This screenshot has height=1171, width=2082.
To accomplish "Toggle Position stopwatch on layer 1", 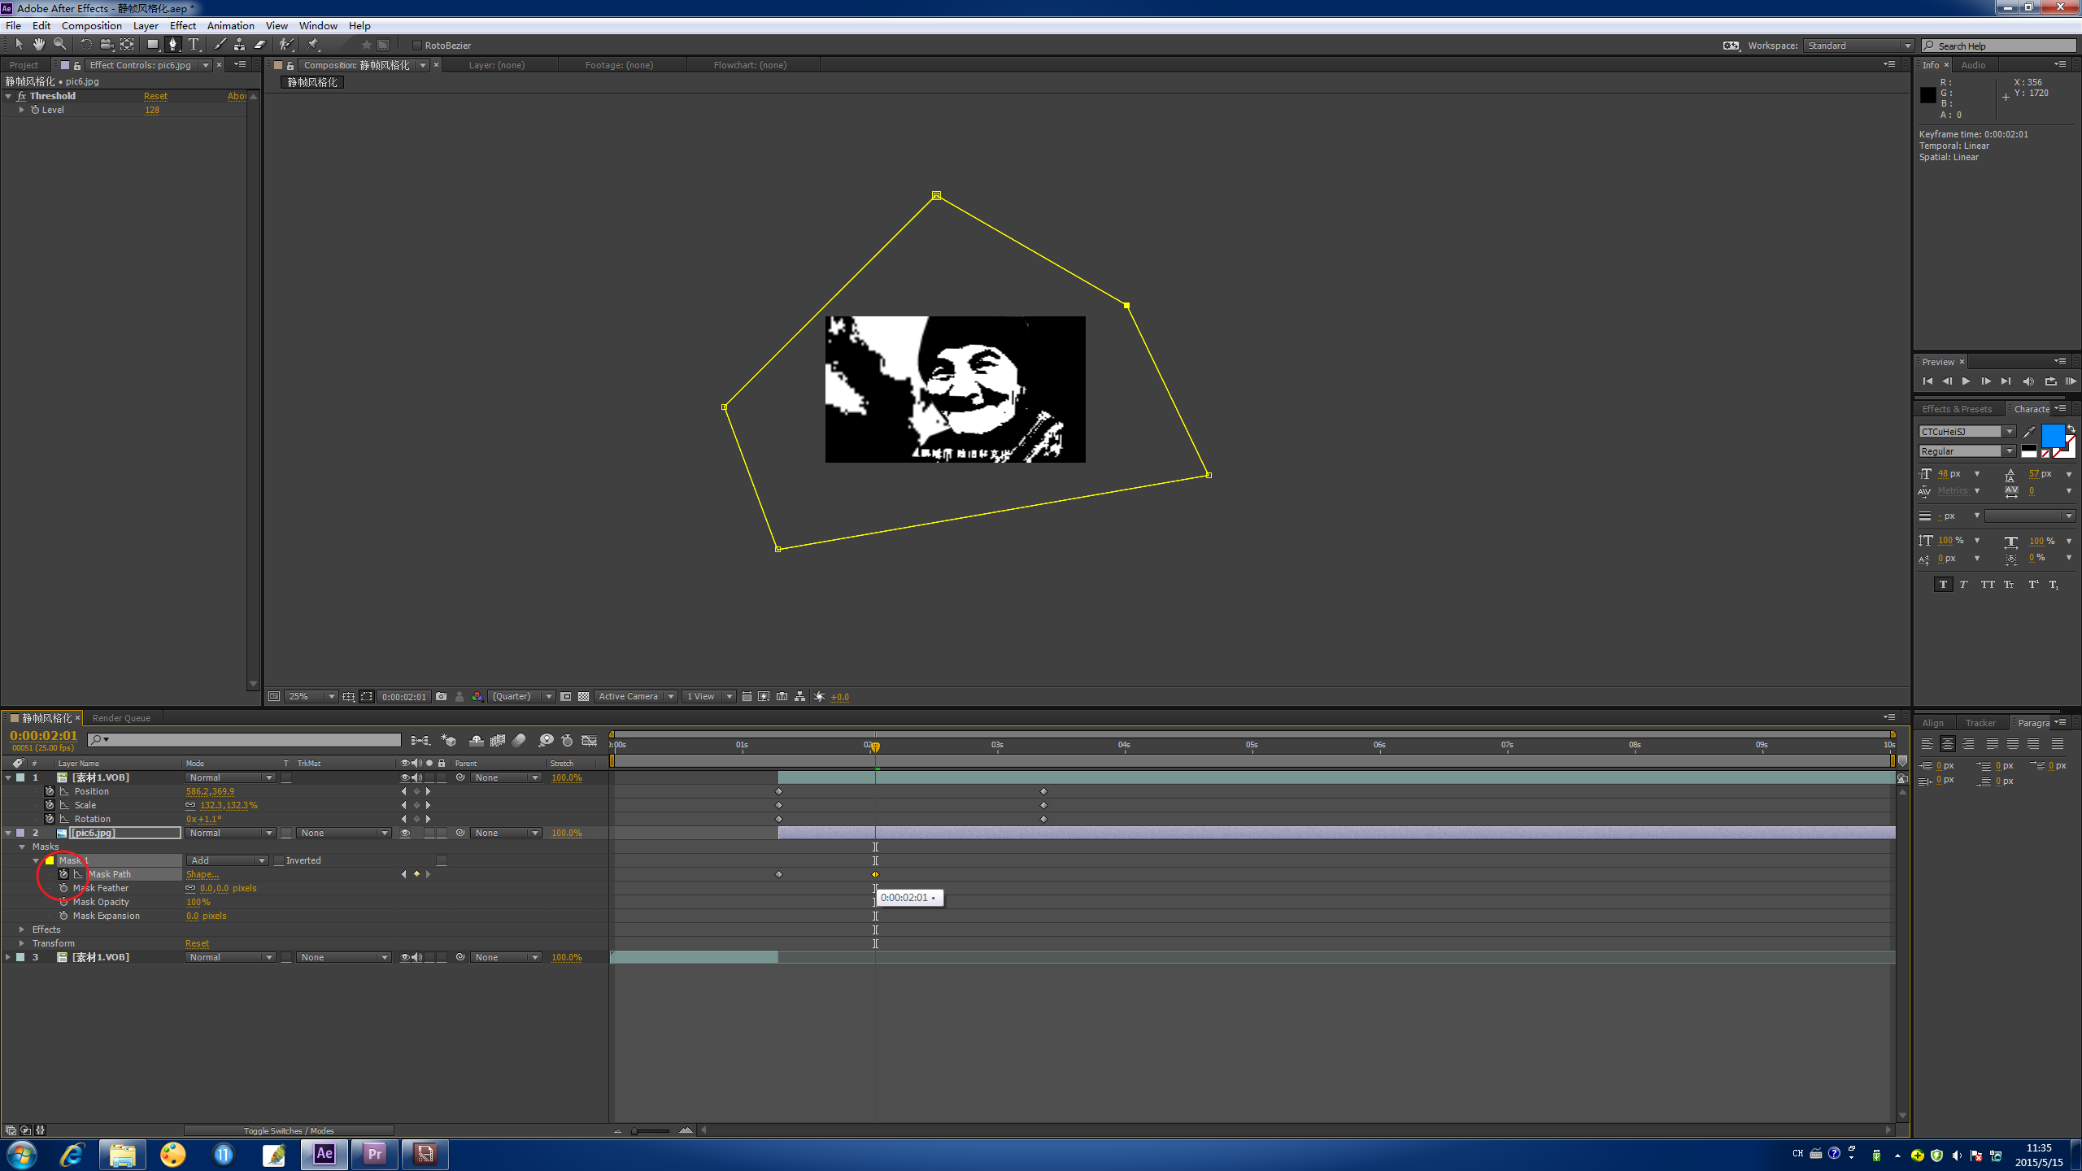I will 50,791.
